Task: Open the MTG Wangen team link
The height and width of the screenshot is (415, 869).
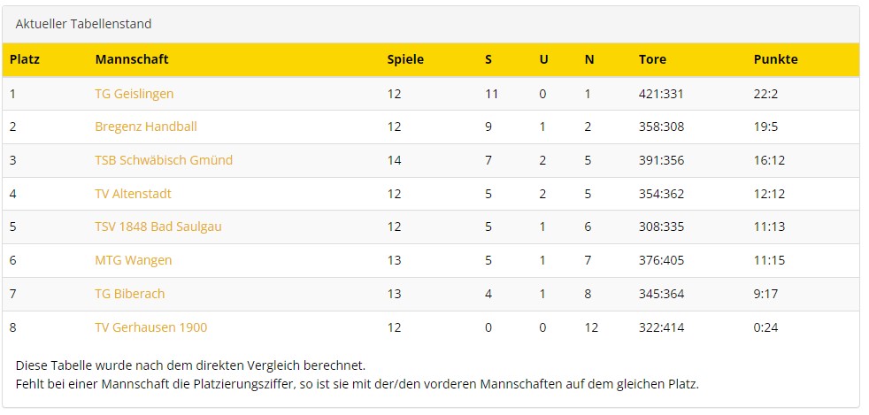Action: [x=133, y=260]
